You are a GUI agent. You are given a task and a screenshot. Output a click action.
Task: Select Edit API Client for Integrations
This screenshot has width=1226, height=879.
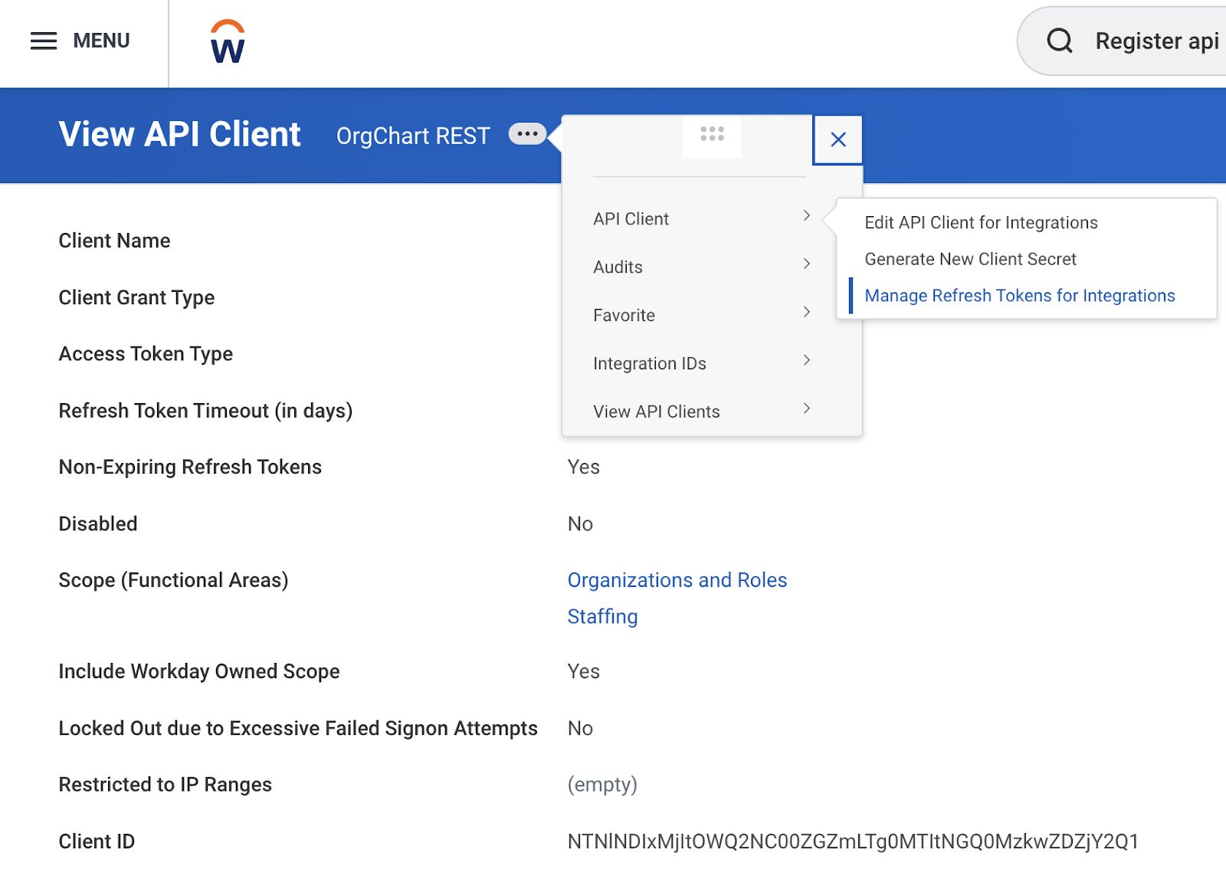coord(981,223)
